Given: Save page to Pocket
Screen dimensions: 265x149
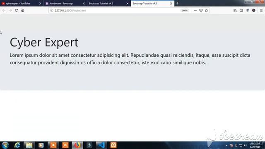Looking at the screenshot, I should point(201,10).
